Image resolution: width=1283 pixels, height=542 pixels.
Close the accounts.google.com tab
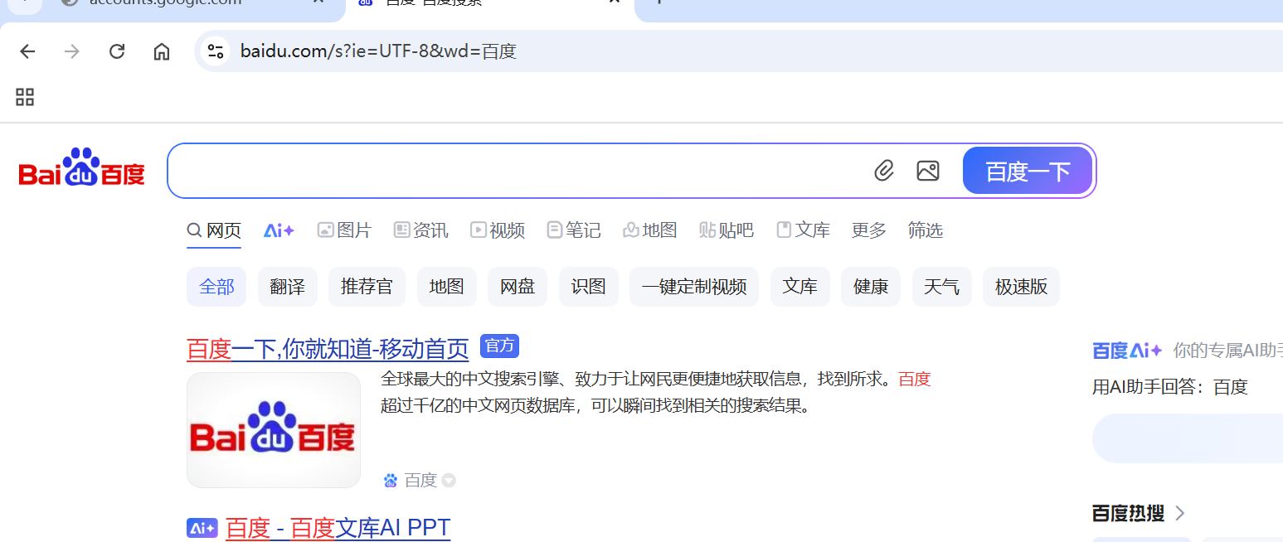click(318, 2)
